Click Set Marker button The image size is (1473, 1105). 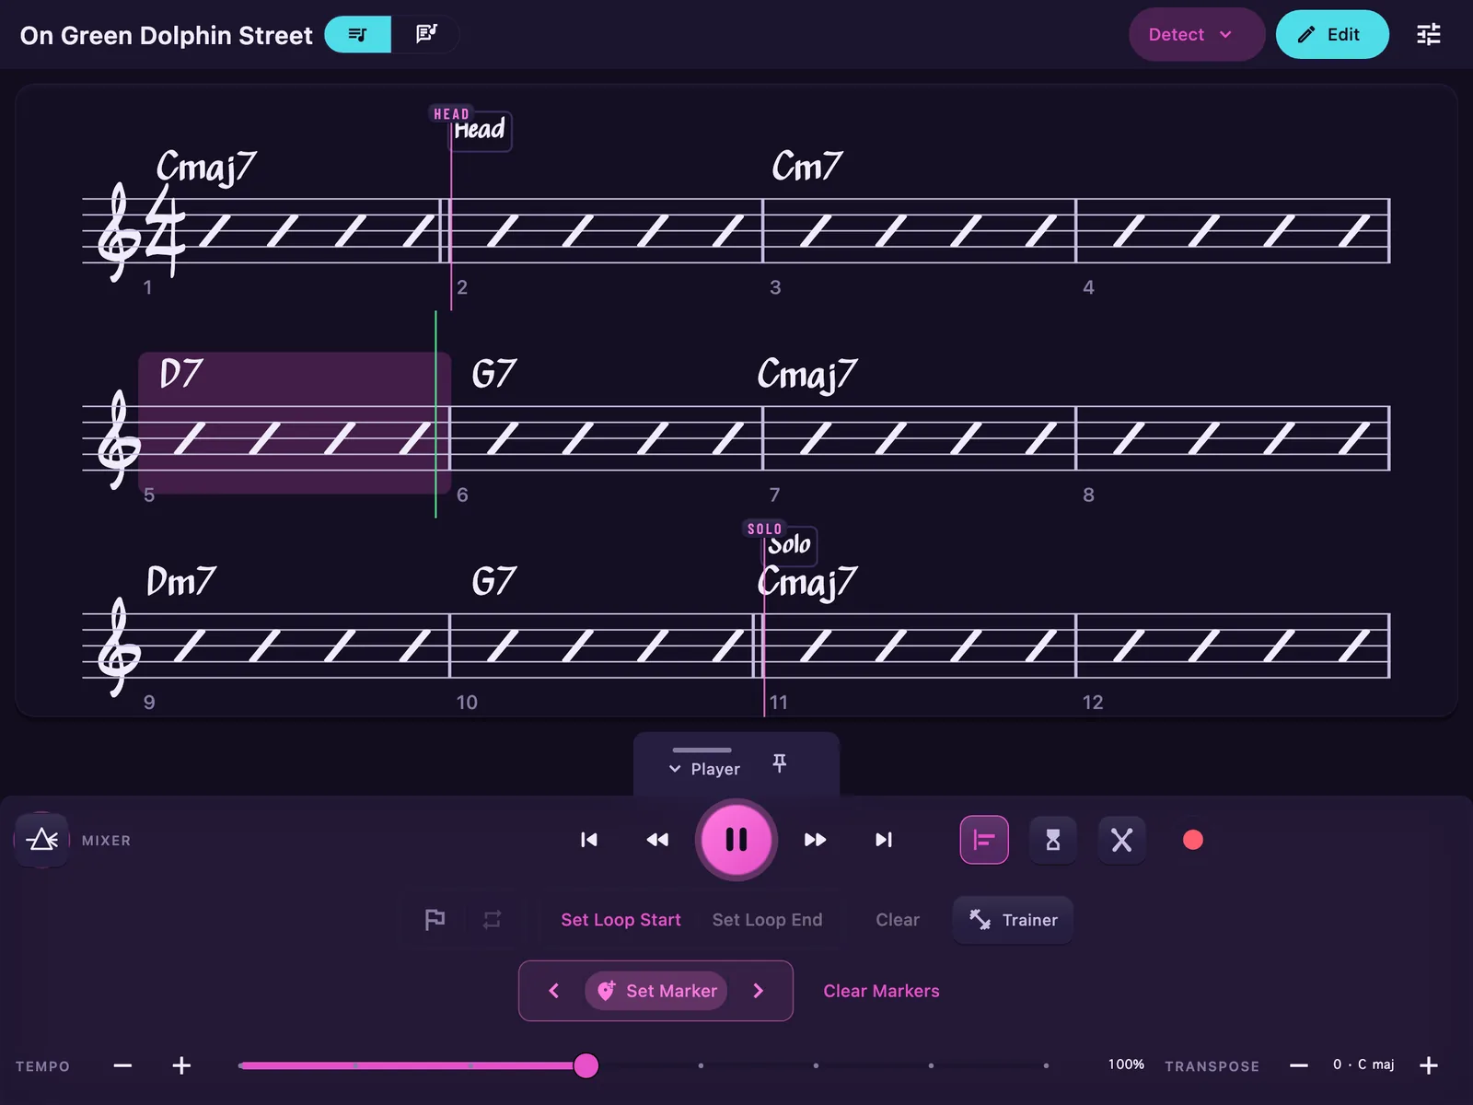(656, 991)
